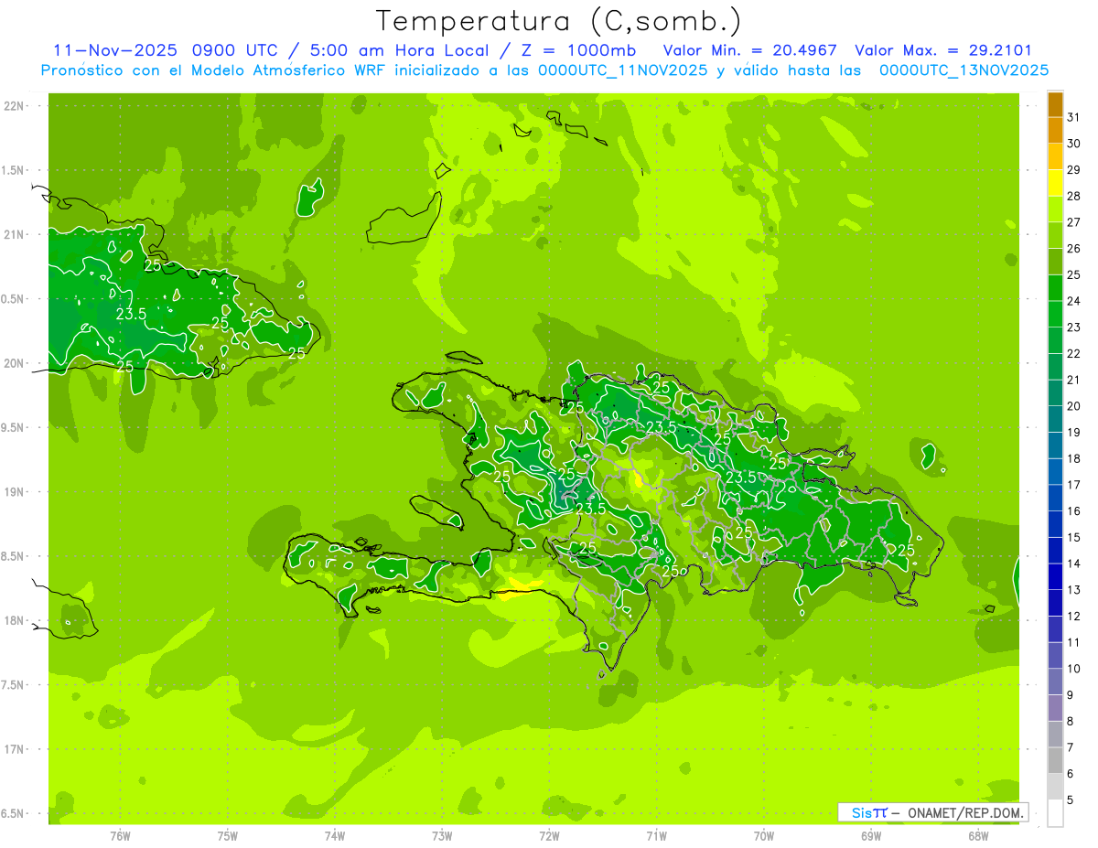This screenshot has width=1098, height=848.
Task: Click the Valor Max. = 29.2101 text
Action: pos(942,50)
